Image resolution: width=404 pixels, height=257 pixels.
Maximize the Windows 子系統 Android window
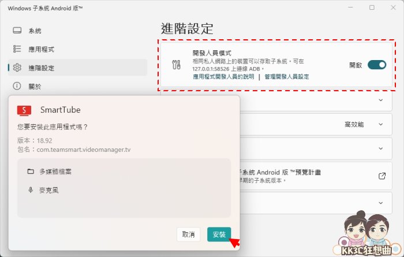[372, 8]
